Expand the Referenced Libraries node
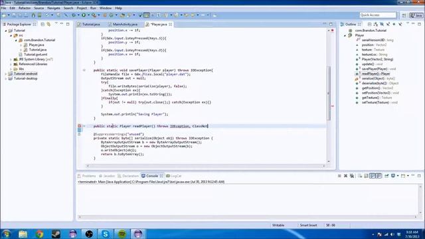This screenshot has width=425, height=239. (11, 64)
